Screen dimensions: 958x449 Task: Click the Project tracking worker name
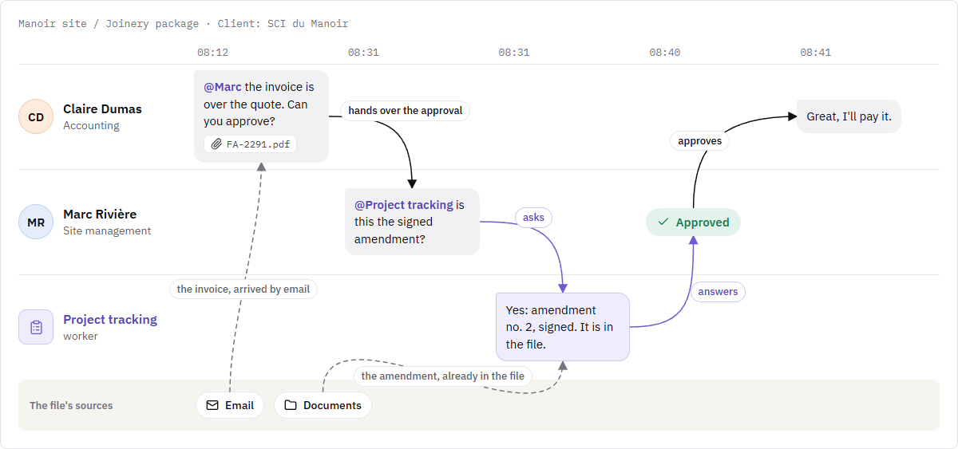(110, 319)
